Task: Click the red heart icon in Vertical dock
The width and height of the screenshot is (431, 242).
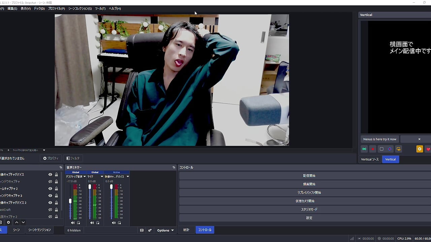Action: pyautogui.click(x=428, y=149)
